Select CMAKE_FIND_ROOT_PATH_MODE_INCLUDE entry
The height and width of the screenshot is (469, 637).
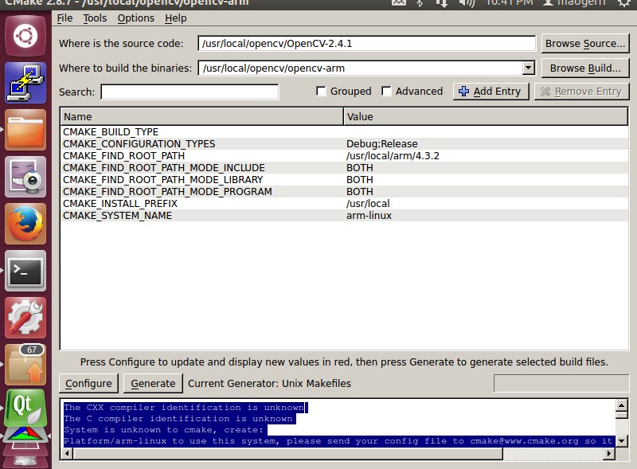click(164, 168)
